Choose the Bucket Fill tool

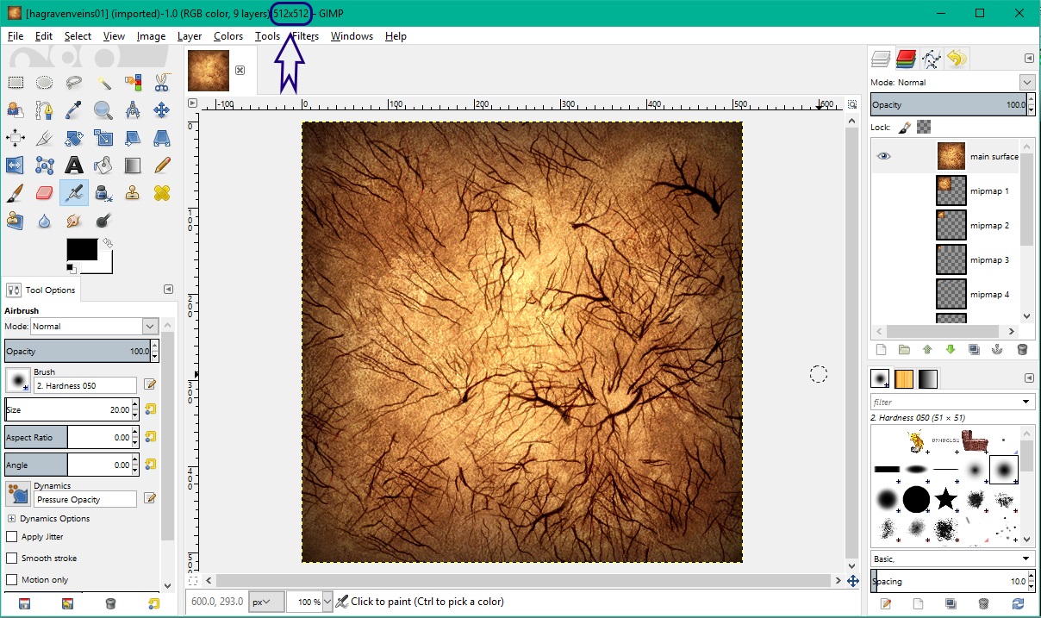pos(103,165)
